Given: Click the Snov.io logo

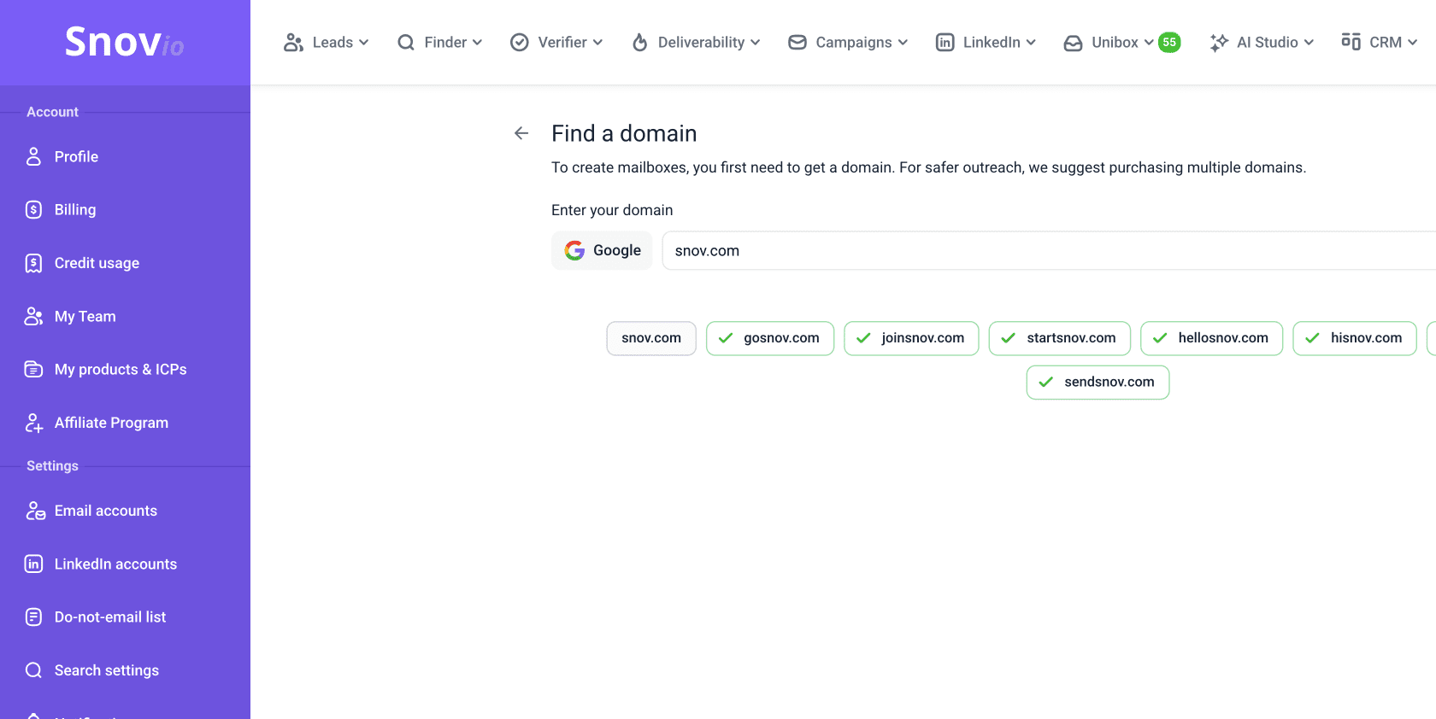Looking at the screenshot, I should pyautogui.click(x=125, y=42).
